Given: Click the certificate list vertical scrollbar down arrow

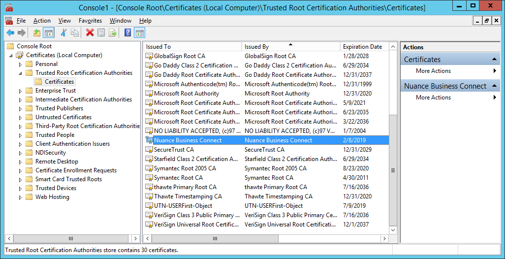Looking at the screenshot, I should click(393, 230).
